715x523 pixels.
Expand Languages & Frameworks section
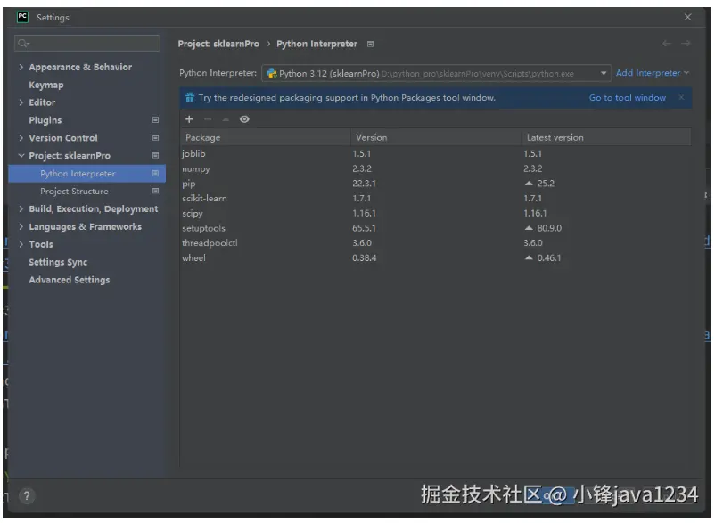(21, 227)
